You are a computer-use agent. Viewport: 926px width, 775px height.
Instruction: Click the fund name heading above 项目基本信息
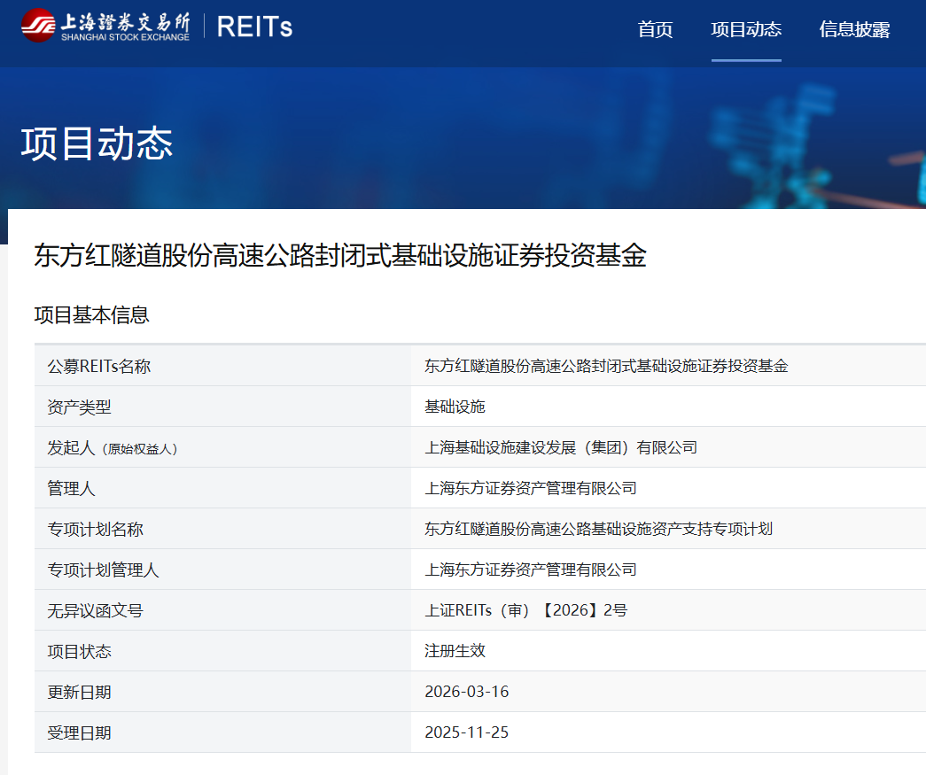[x=340, y=256]
